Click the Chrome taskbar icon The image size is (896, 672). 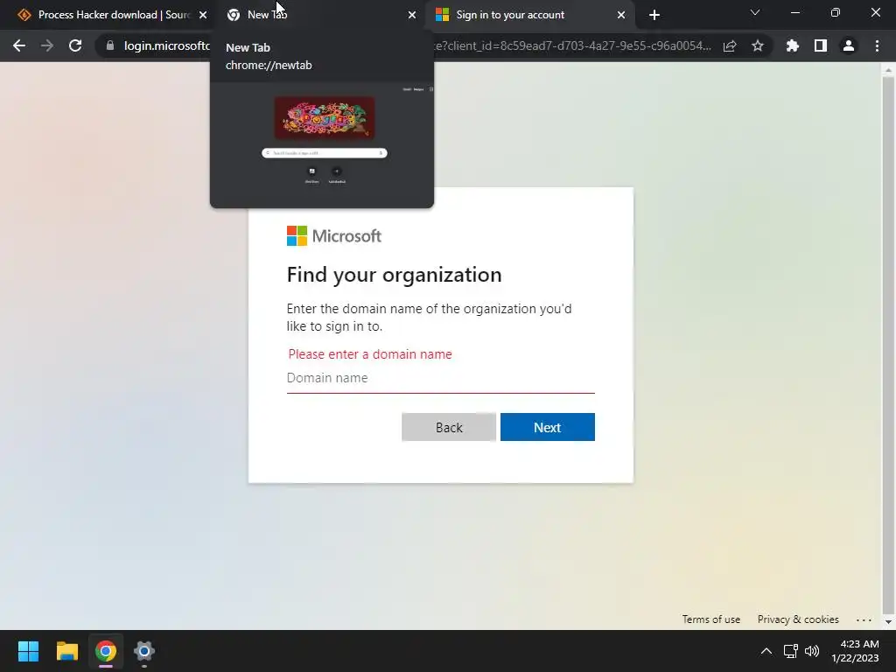(x=106, y=651)
